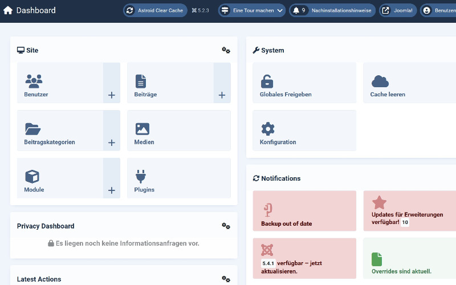Expand the Eine Tour machen dropdown

251,10
